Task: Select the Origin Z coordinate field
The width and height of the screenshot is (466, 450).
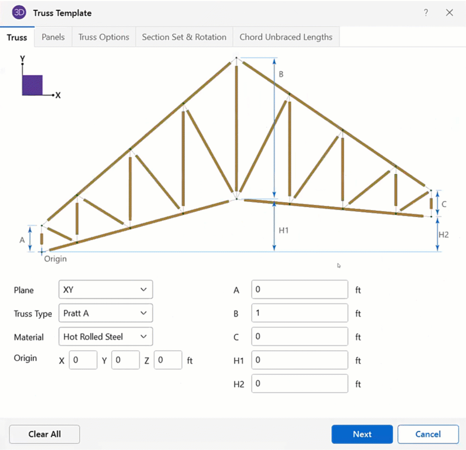Action: [168, 360]
